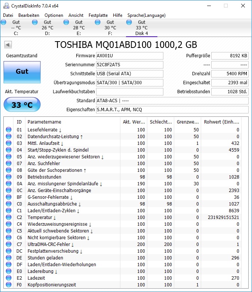This screenshot has height=292, width=252.
Task: Open the Ansicht menu
Action: 76,15
